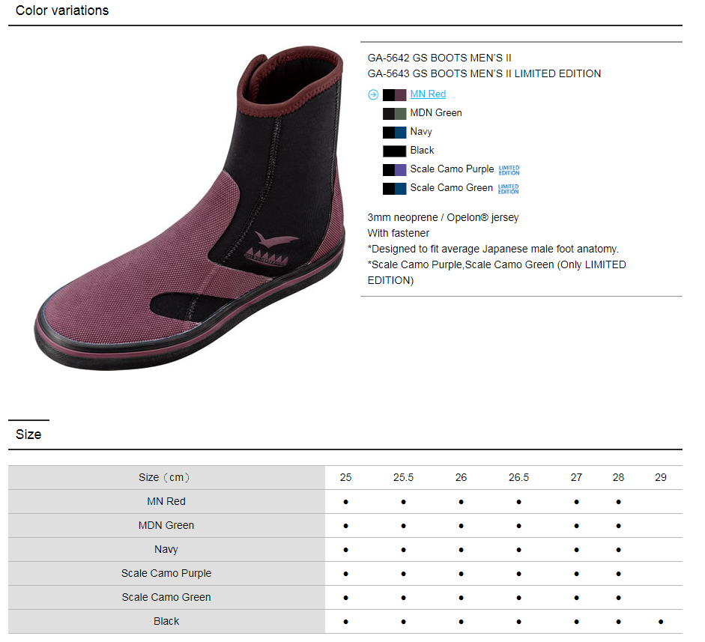This screenshot has width=705, height=642.
Task: Open the MN Red color link
Action: [428, 94]
